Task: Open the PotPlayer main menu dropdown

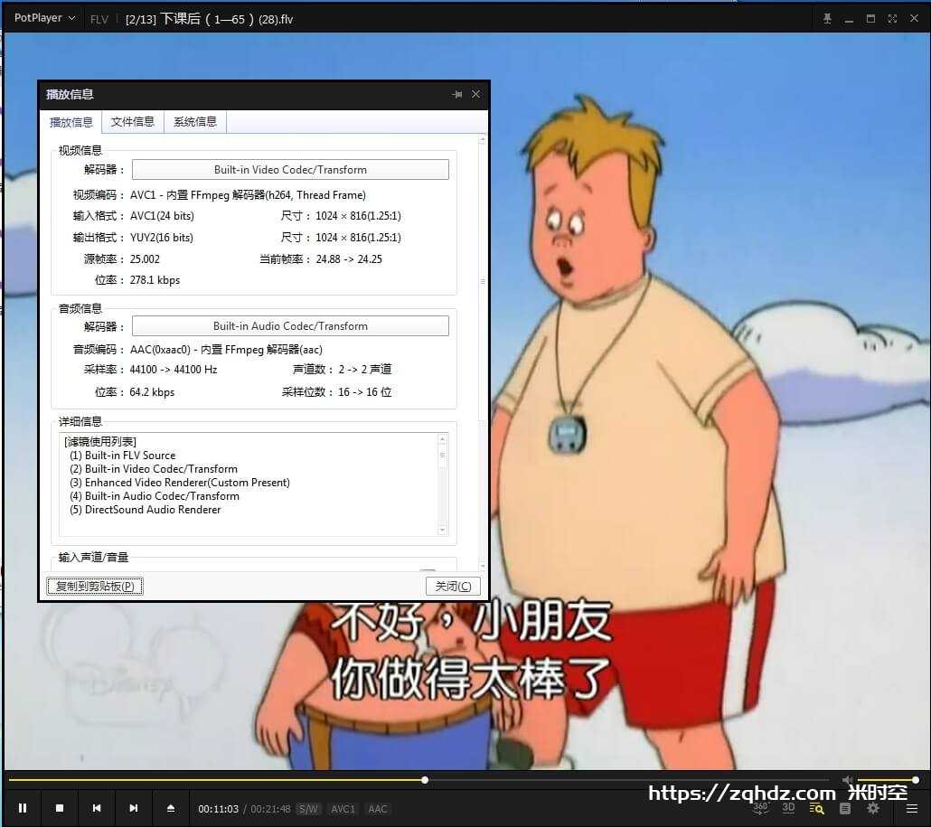Action: 44,18
